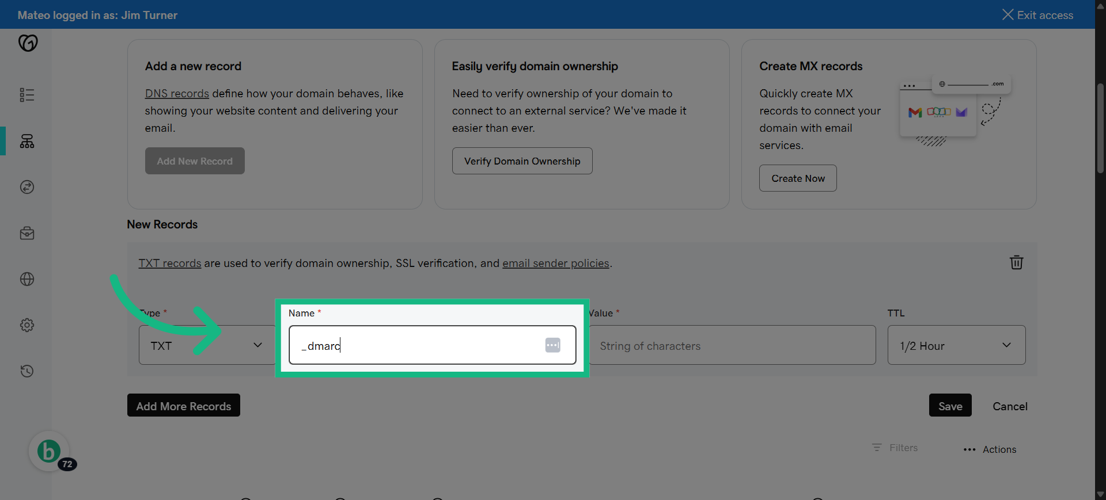Expand the TXT record type dropdown
1106x500 pixels.
pos(207,345)
